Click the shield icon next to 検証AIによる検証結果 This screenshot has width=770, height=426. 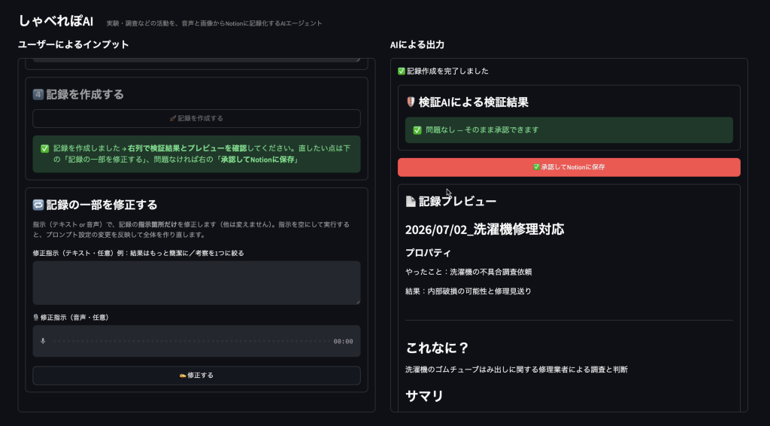point(411,102)
